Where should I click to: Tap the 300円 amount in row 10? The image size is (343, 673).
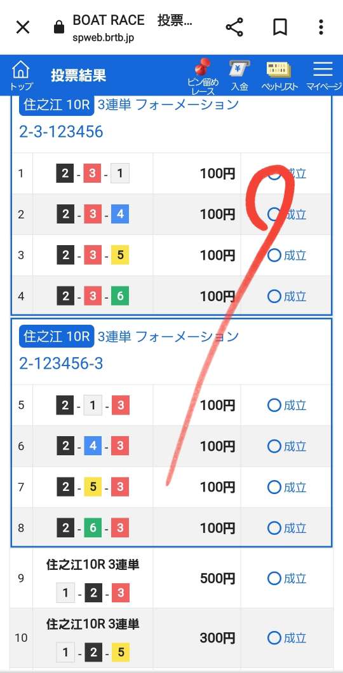pos(217,638)
